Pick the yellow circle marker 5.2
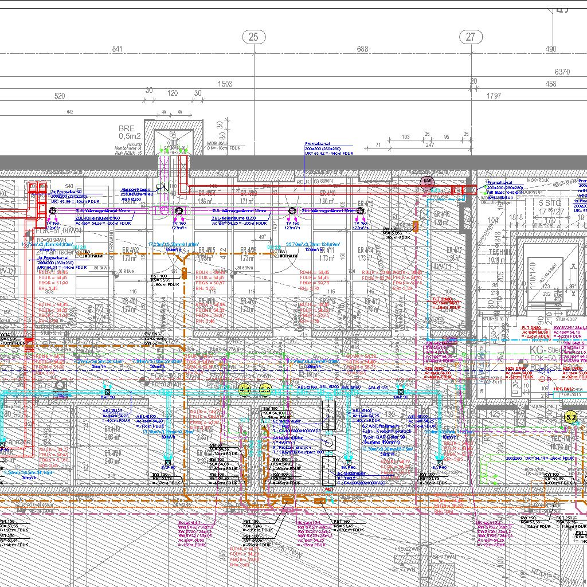Screen dimensions: 587x587 [571, 417]
